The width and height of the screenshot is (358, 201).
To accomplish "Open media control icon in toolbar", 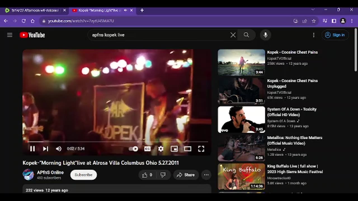I will [x=325, y=21].
